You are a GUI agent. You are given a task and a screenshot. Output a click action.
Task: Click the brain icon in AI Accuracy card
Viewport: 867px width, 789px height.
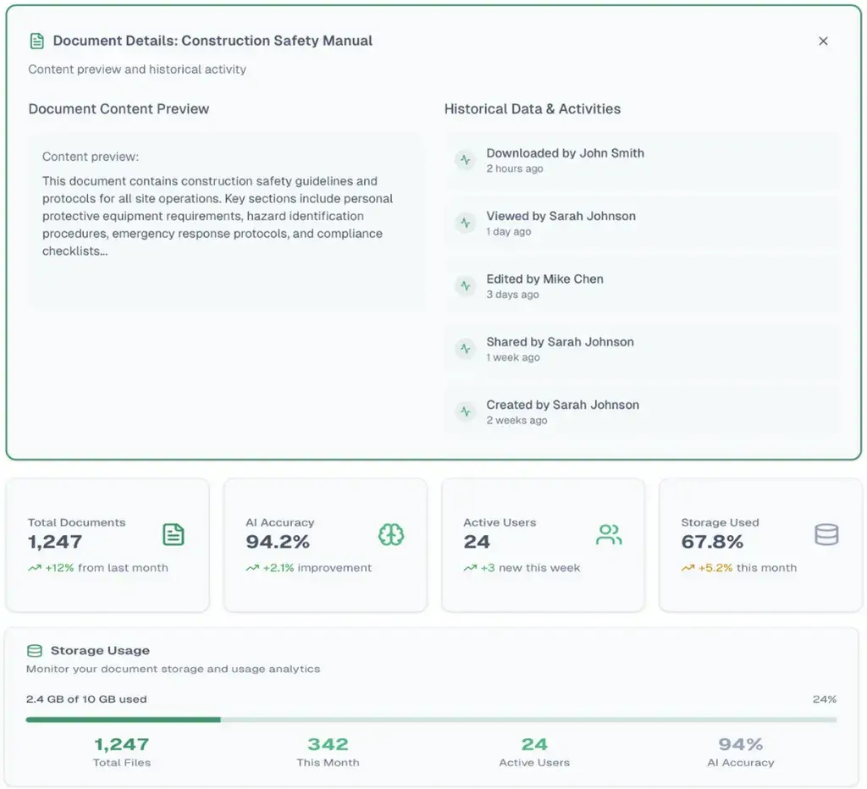pos(391,534)
